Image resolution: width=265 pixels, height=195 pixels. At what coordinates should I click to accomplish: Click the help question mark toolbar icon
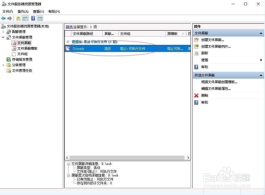(33, 18)
